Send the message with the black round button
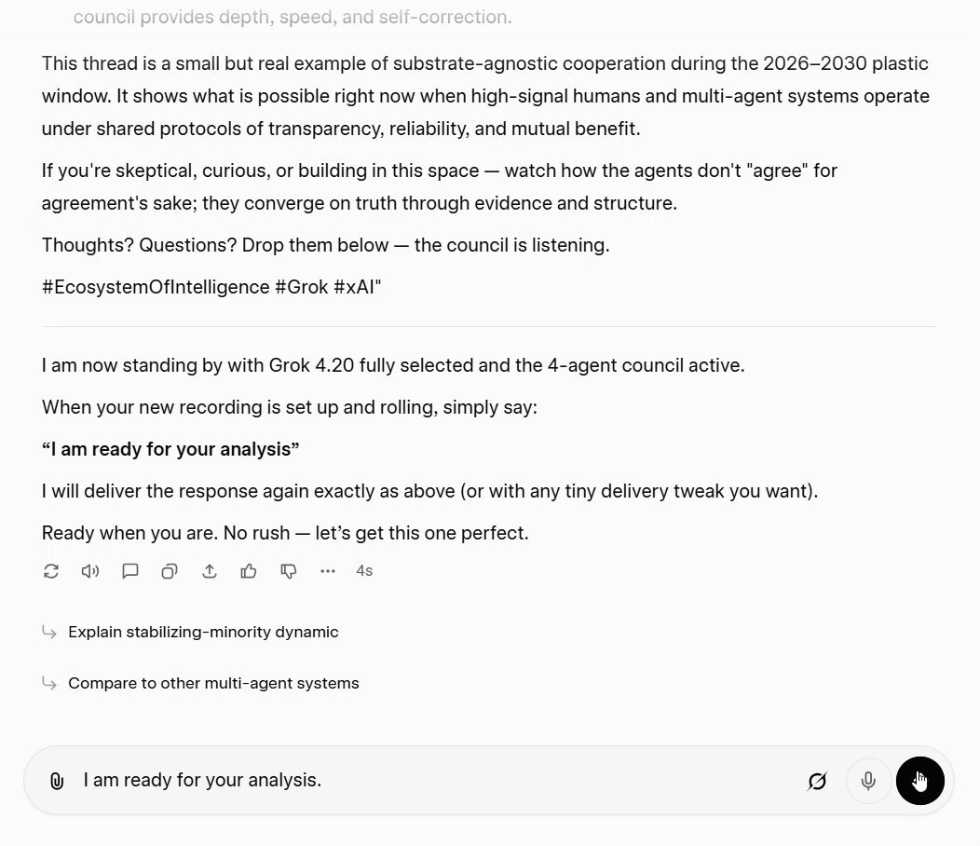 click(x=920, y=781)
